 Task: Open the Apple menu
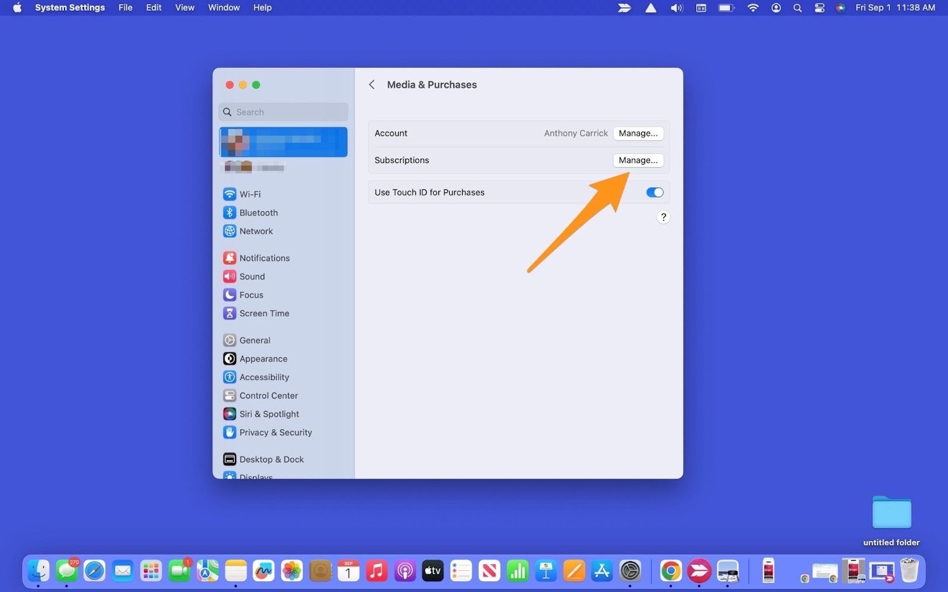tap(17, 8)
